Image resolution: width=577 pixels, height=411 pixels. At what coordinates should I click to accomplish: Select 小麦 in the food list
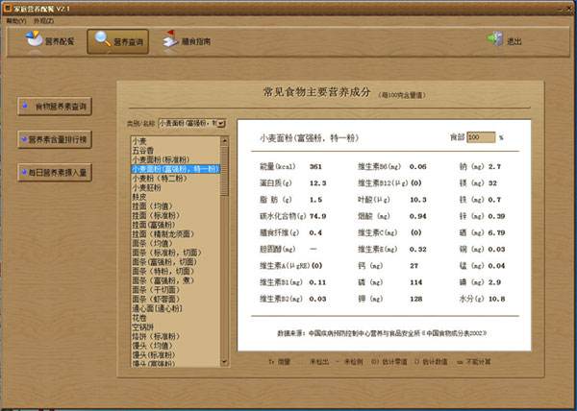click(139, 141)
